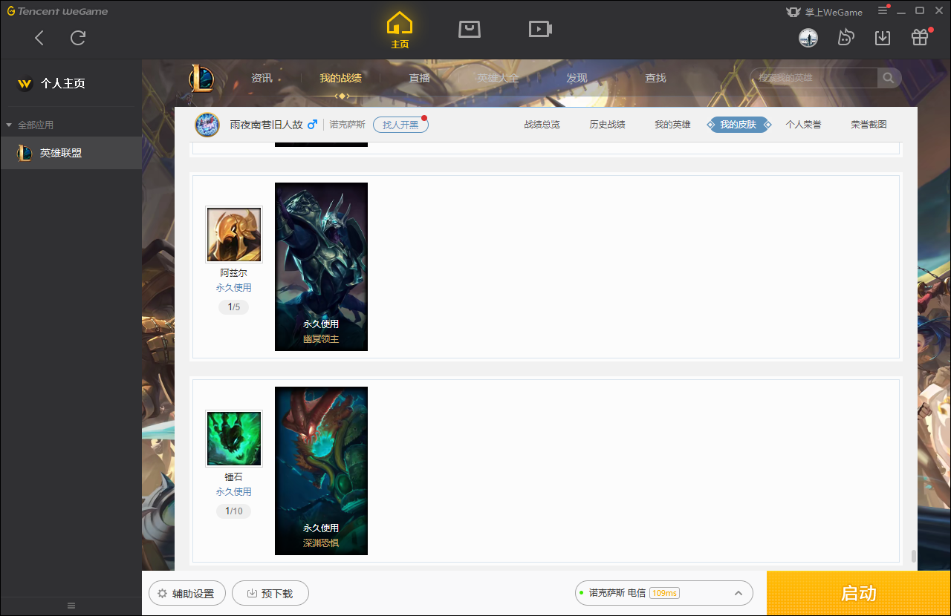Refresh the current page

coord(78,38)
